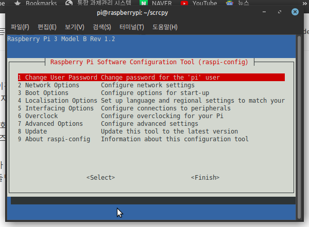Select Boot Options entry
This screenshot has height=227, width=309.
(x=151, y=93)
